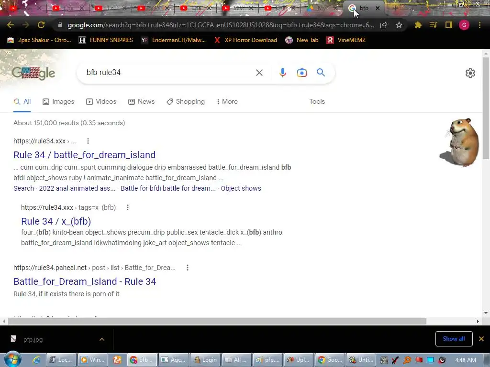
Task: Expand the More search filters menu
Action: [227, 101]
